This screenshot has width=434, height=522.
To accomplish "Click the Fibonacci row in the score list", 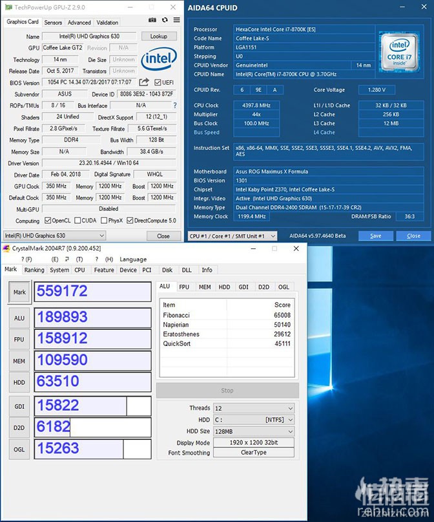I will coord(227,315).
